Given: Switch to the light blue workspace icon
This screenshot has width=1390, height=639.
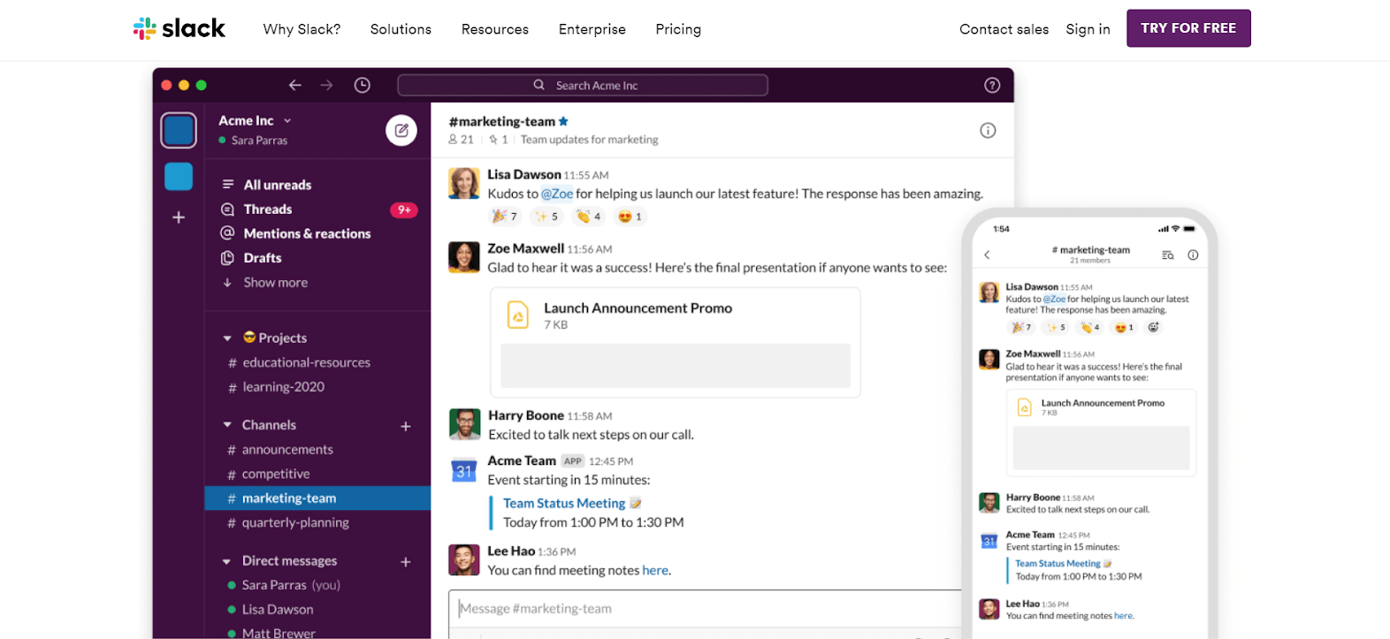Looking at the screenshot, I should (179, 177).
